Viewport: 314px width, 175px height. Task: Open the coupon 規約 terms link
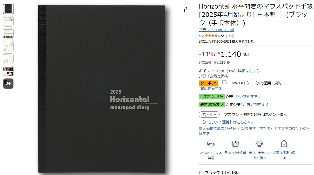278,83
